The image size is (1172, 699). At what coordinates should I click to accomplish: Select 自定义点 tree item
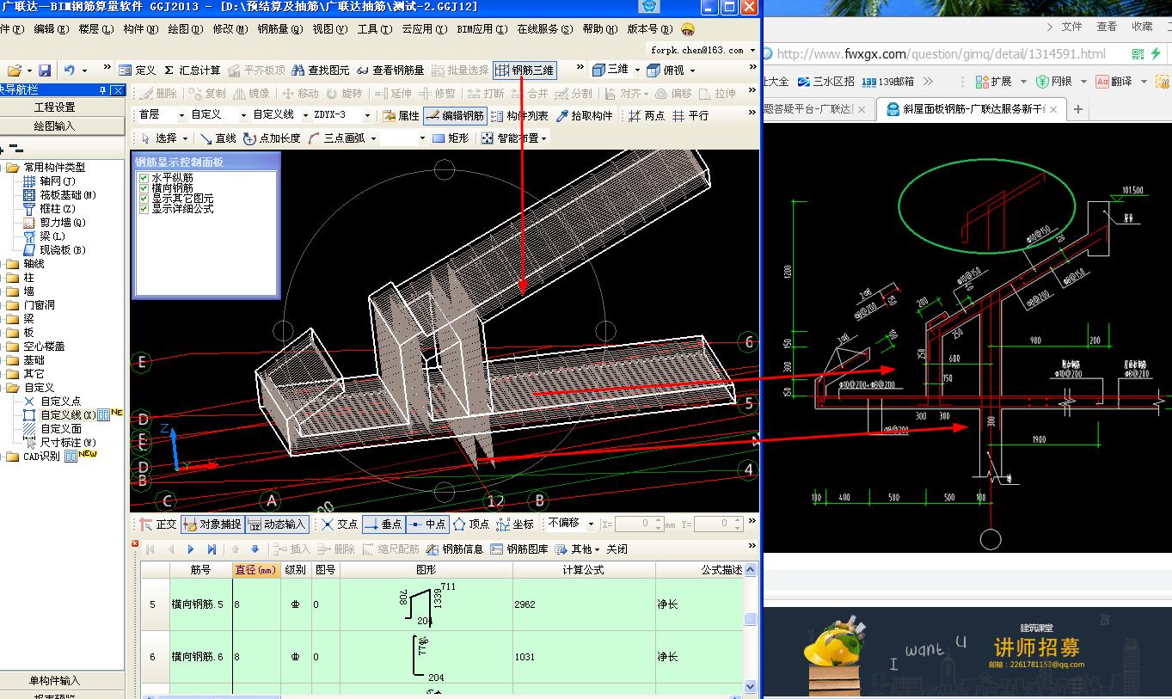(x=60, y=402)
